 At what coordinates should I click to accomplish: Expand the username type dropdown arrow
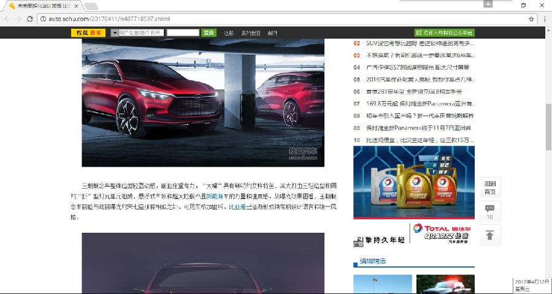pyautogui.click(x=114, y=32)
